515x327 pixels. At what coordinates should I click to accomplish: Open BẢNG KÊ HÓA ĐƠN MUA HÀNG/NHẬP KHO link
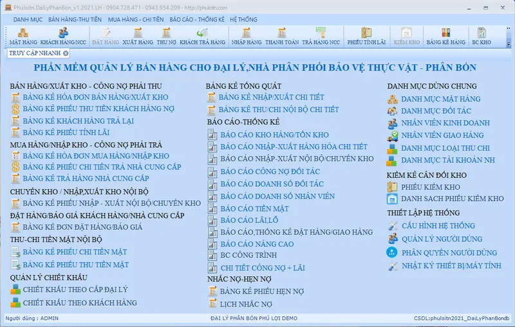(x=96, y=156)
